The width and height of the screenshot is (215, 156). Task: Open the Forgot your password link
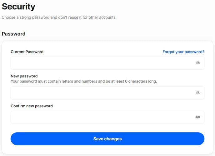pos(183,52)
